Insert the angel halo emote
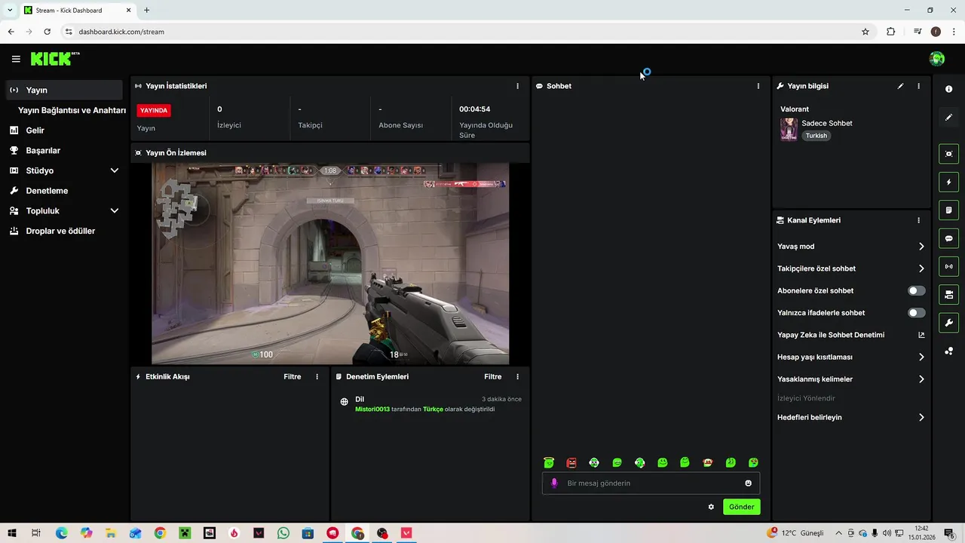 (549, 462)
